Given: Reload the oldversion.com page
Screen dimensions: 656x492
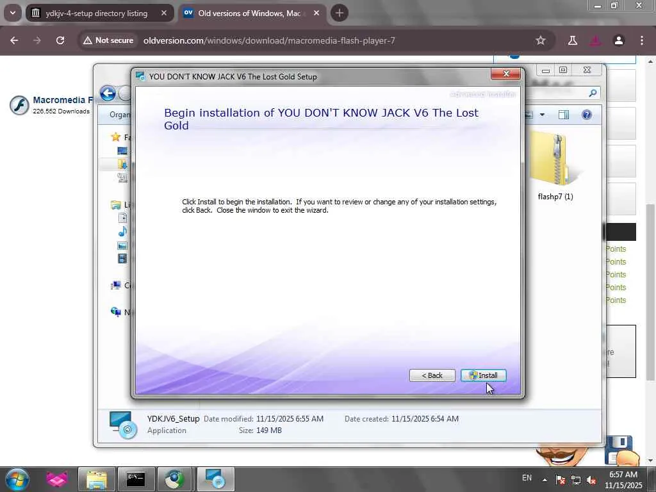Looking at the screenshot, I should [60, 40].
